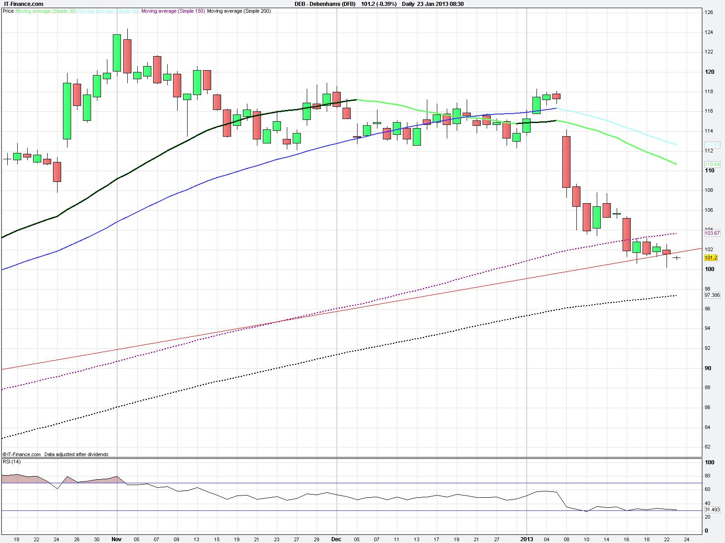Image resolution: width=725 pixels, height=543 pixels.
Task: Click the 31.493 RSI value tag
Action: [x=712, y=510]
